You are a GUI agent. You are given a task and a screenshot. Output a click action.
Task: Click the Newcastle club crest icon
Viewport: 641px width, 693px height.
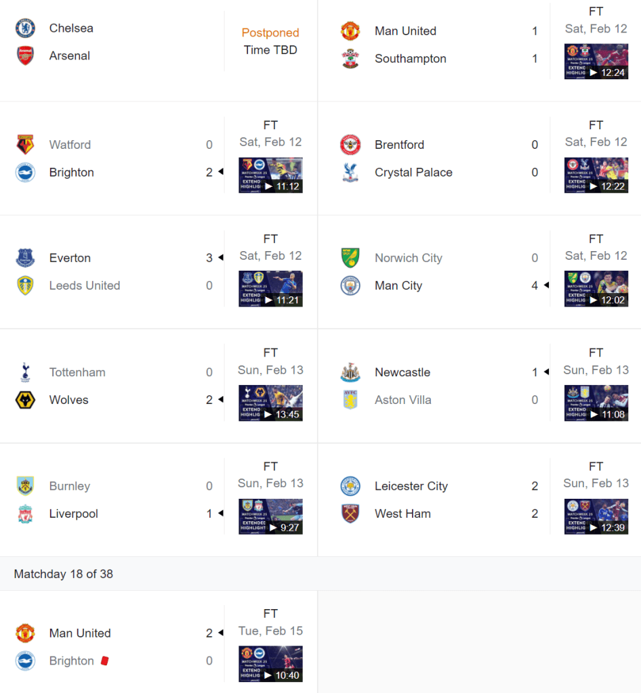click(x=350, y=372)
